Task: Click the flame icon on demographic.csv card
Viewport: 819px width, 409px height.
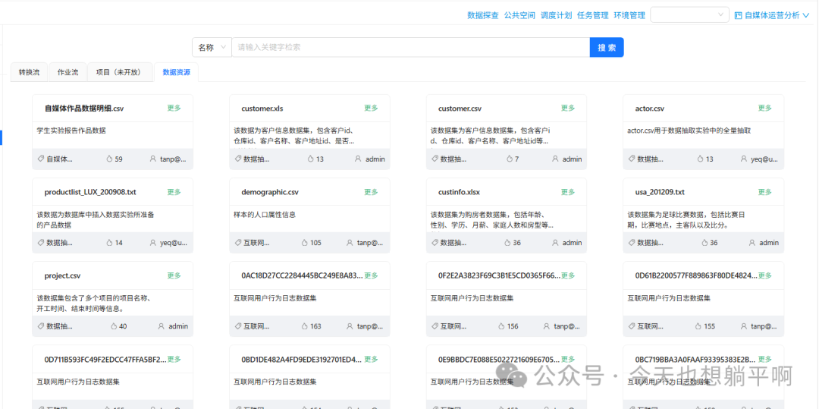Action: coord(305,242)
